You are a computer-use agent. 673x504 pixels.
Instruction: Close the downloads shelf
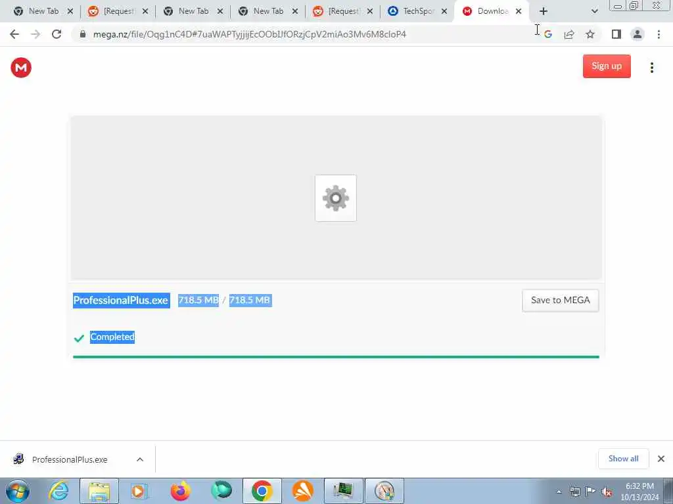point(661,459)
